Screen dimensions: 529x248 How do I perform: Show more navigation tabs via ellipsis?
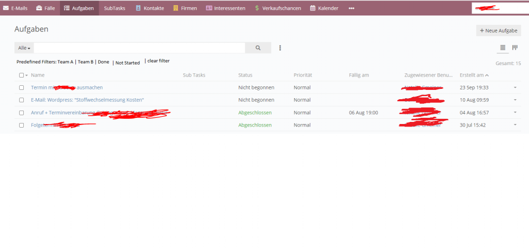[x=351, y=8]
